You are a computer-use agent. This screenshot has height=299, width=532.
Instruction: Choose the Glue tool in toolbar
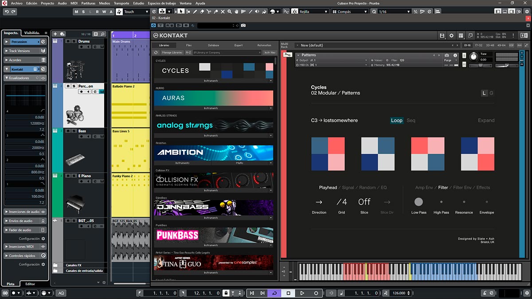pyautogui.click(x=217, y=12)
